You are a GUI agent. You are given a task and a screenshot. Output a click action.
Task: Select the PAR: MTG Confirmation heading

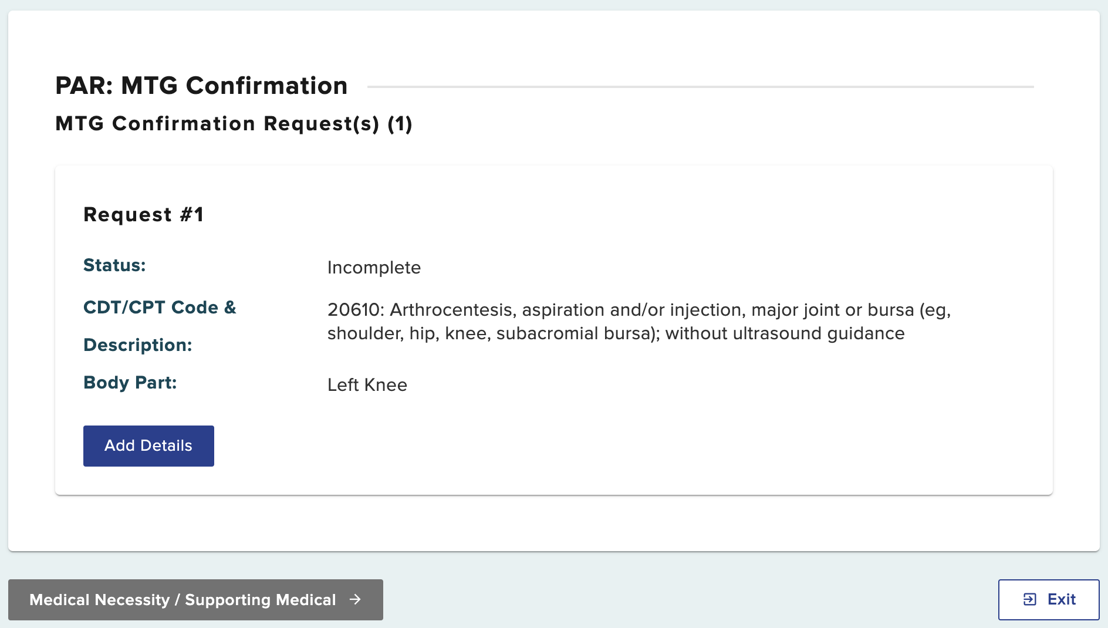click(201, 86)
